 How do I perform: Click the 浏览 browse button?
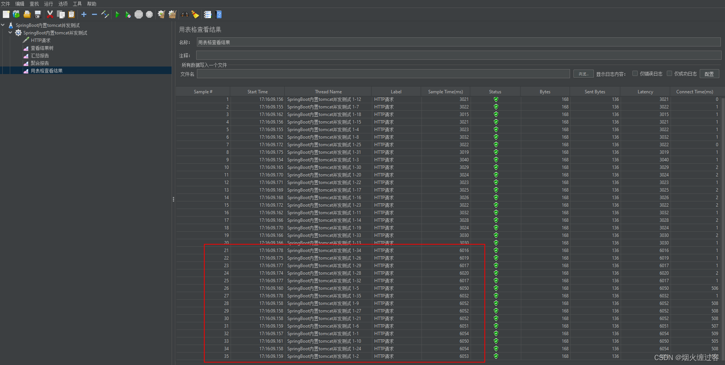pyautogui.click(x=583, y=74)
